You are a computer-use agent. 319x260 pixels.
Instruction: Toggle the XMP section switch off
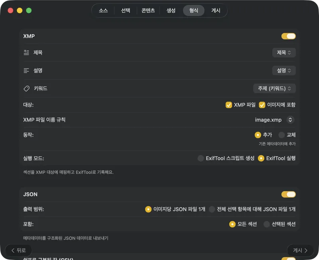(288, 36)
